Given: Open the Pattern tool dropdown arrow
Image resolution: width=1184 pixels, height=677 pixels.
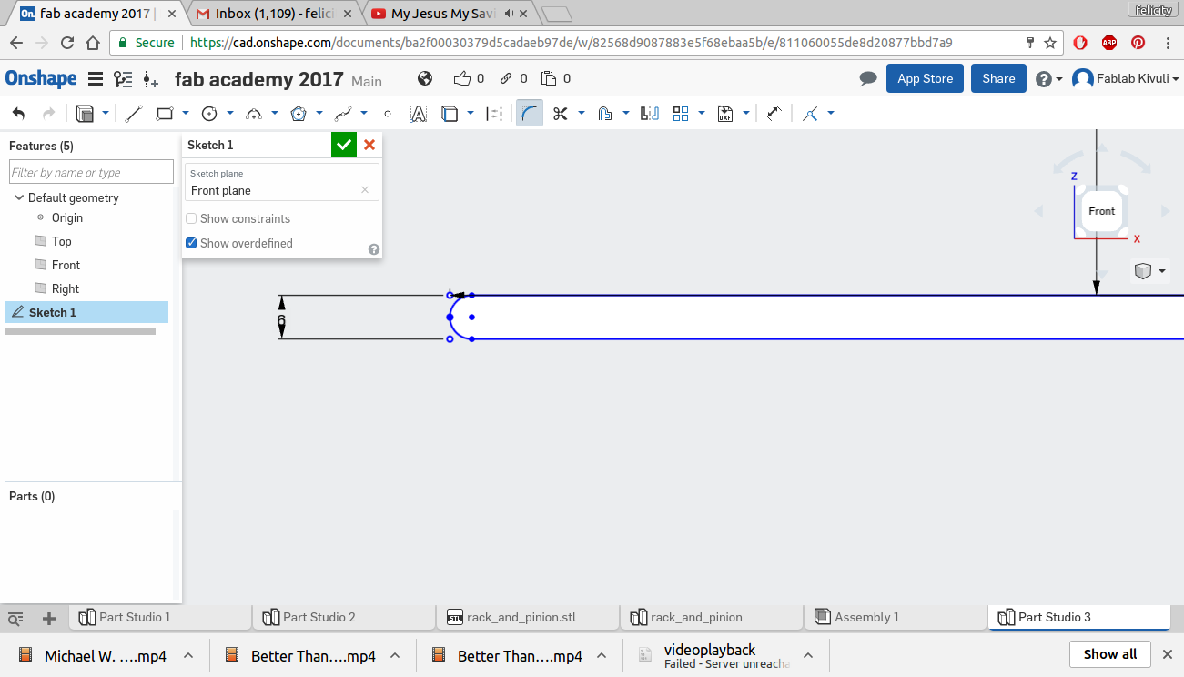Looking at the screenshot, I should [x=702, y=114].
